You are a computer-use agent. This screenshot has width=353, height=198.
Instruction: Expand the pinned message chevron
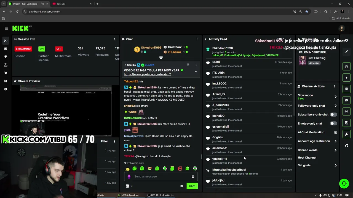point(196,71)
